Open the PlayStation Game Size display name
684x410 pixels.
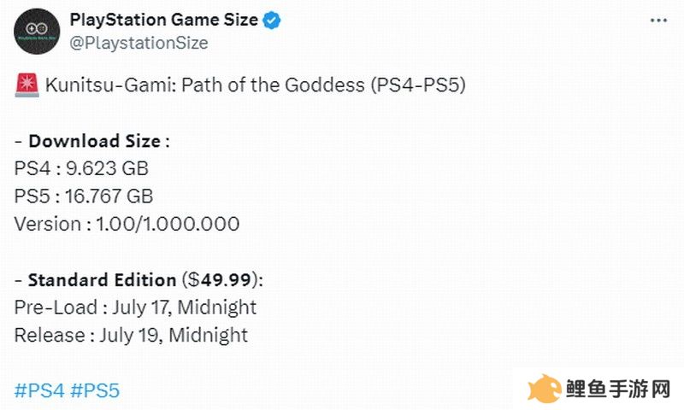pyautogui.click(x=164, y=20)
